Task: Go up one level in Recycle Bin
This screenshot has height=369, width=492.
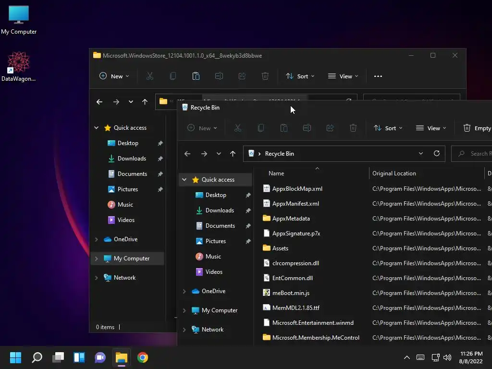Action: [x=233, y=154]
